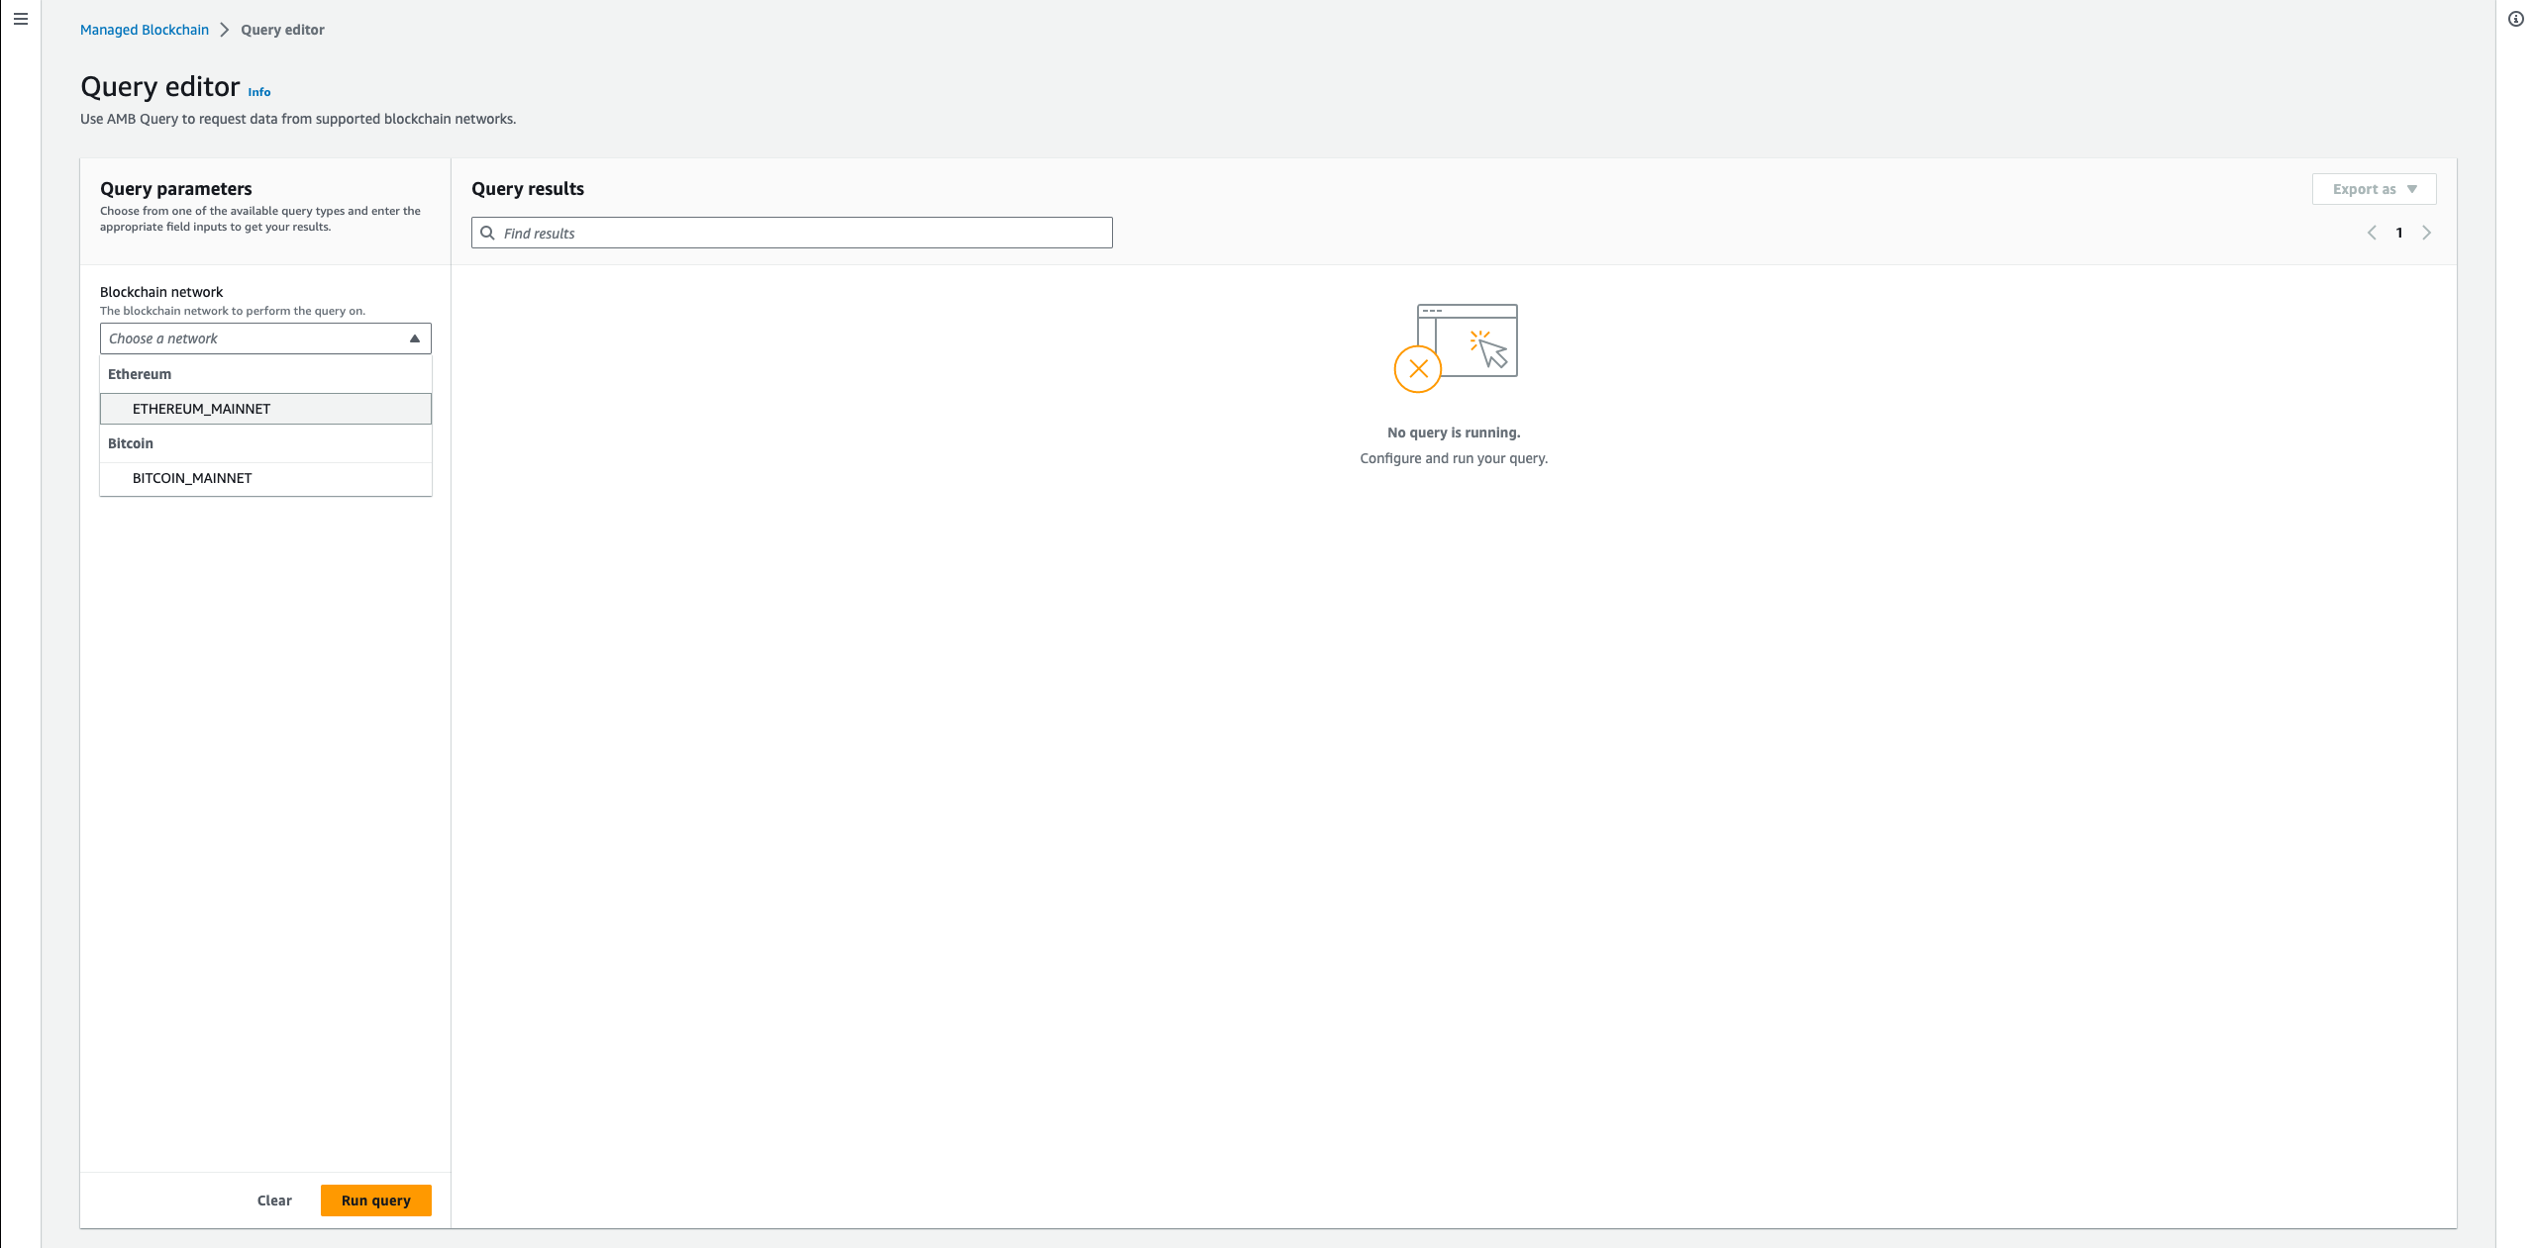
Task: Click the Clear button
Action: [274, 1200]
